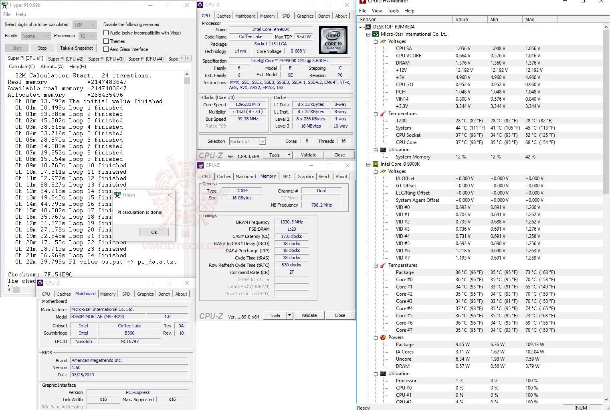Click the Stop button in Hyper PI
Screen dimensions: 610x410
coord(42,48)
